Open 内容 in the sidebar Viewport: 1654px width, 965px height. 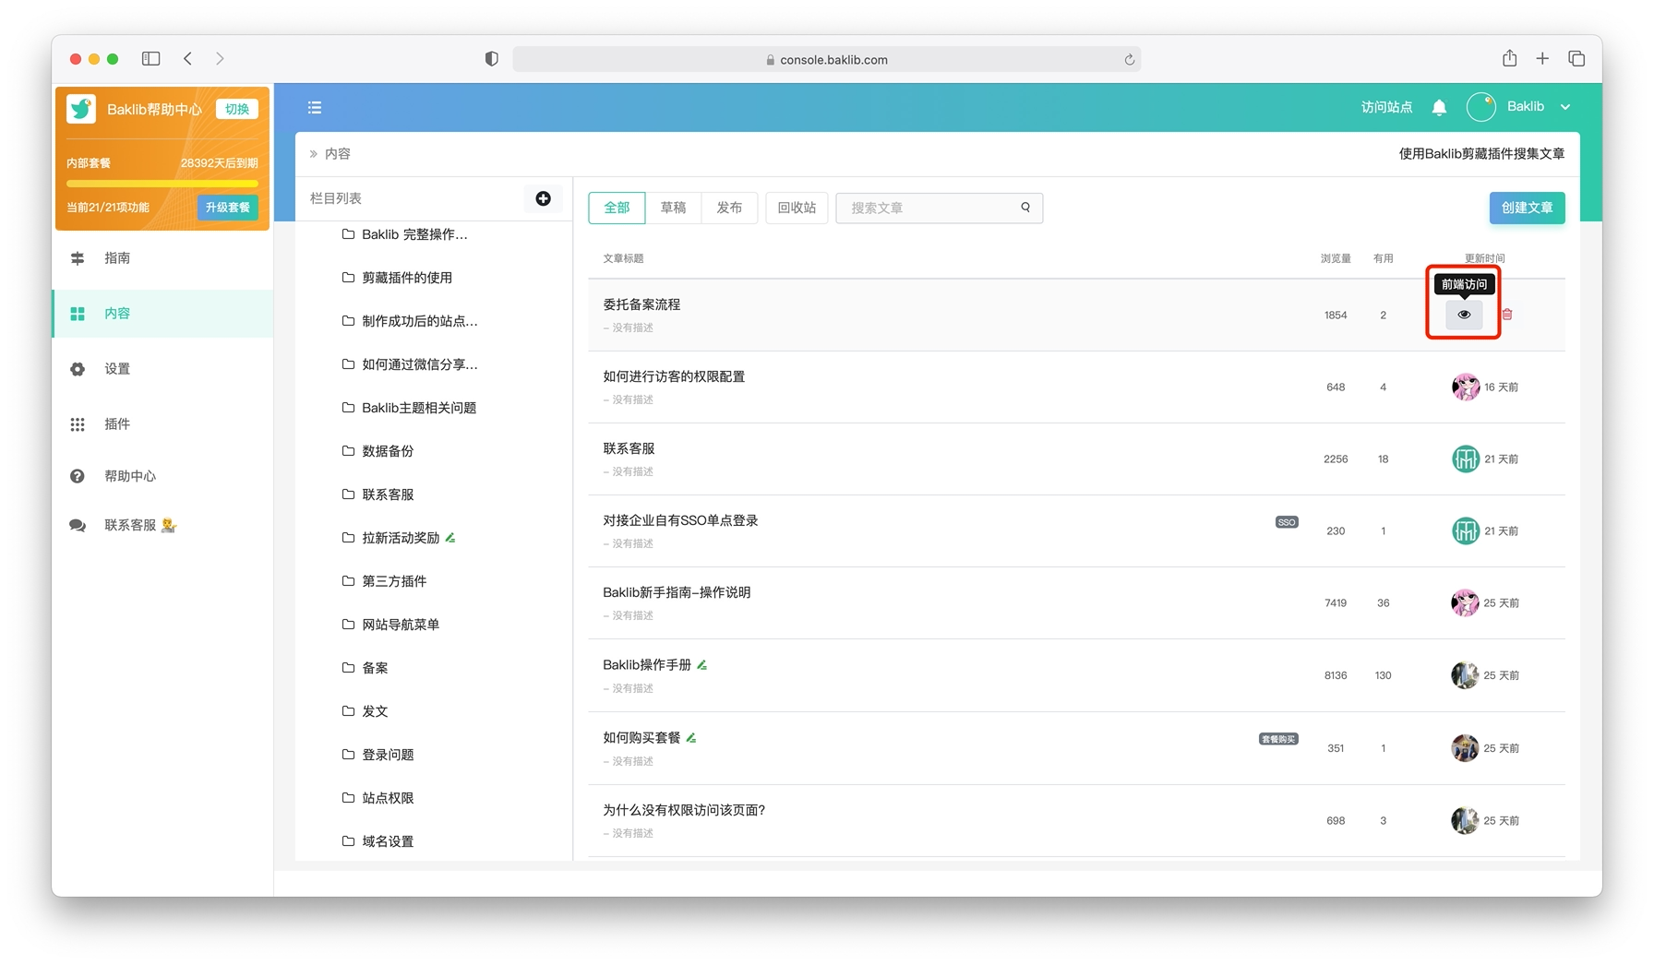162,314
